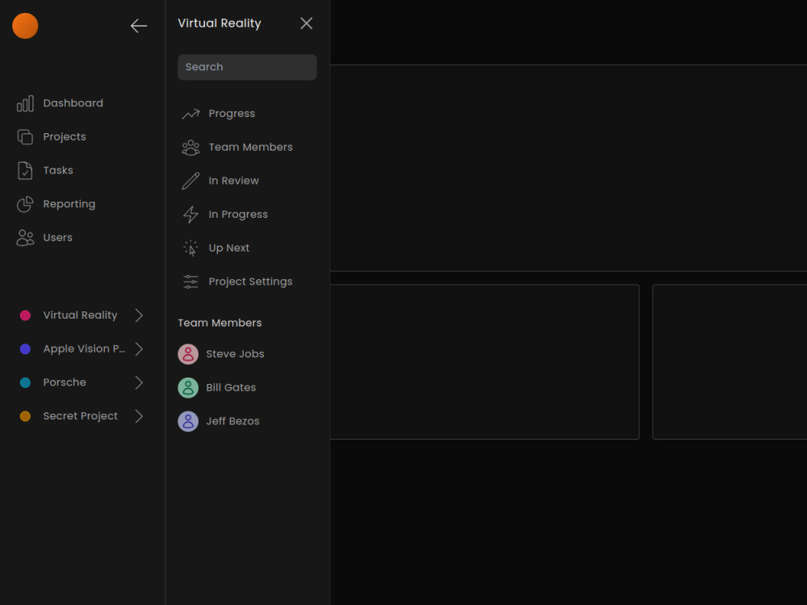807x605 pixels.
Task: Collapse the sidebar with the back arrow
Action: [x=139, y=26]
